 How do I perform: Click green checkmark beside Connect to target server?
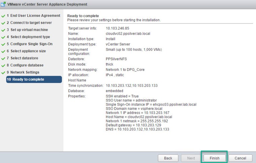pos(3,23)
